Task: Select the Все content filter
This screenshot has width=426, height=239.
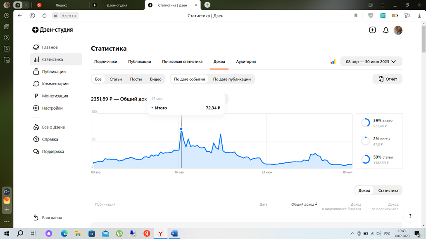Action: (x=98, y=79)
